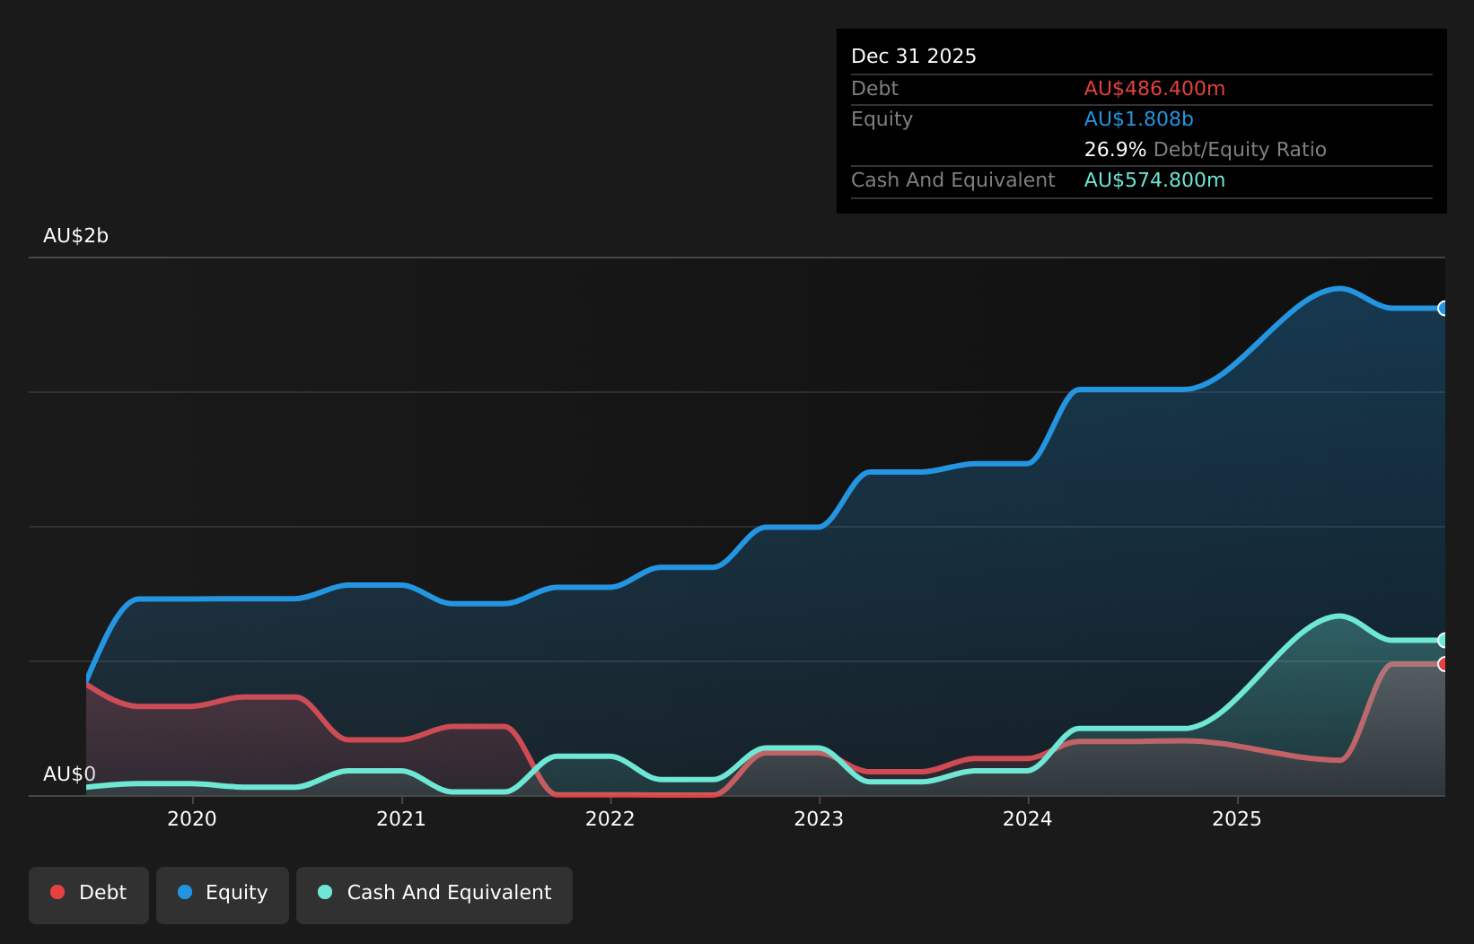Toggle the Debt series legend button
The width and height of the screenshot is (1474, 944).
[x=89, y=895]
